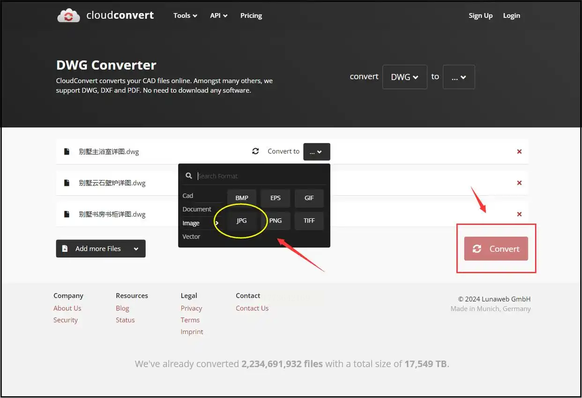This screenshot has width=582, height=398.
Task: Click the file icon beside 别墅主浴室详图.dwg
Action: coord(67,151)
